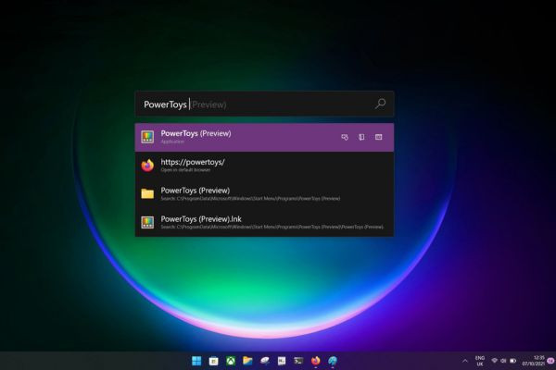Click the Firefox icon beside the https://powertoys/ result
Viewport: 556px width, 370px height.
(x=147, y=166)
